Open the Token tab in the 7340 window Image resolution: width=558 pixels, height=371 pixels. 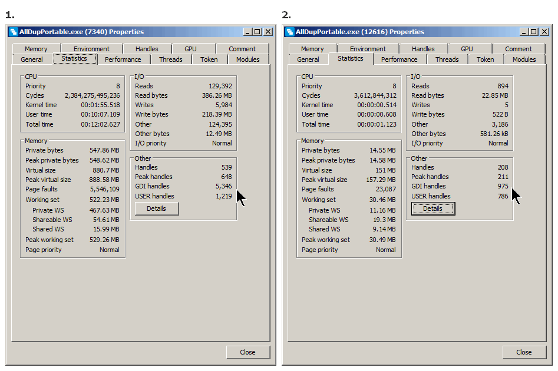point(209,59)
